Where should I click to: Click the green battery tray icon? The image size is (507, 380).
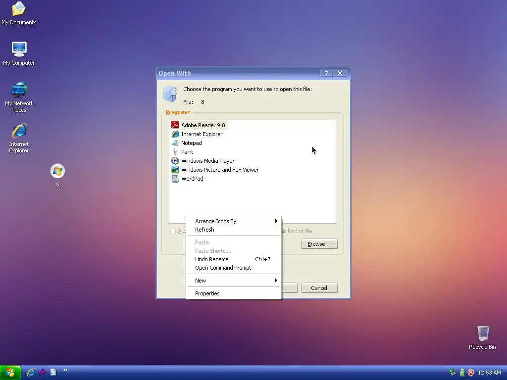(462, 373)
